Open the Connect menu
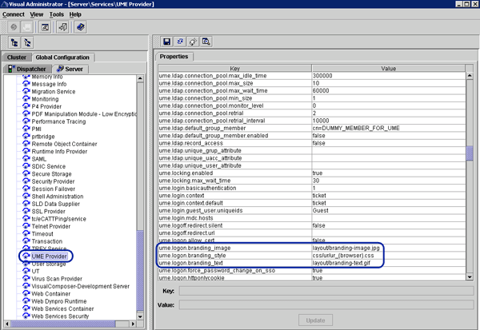Viewport: 480px width, 330px height. 14,14
